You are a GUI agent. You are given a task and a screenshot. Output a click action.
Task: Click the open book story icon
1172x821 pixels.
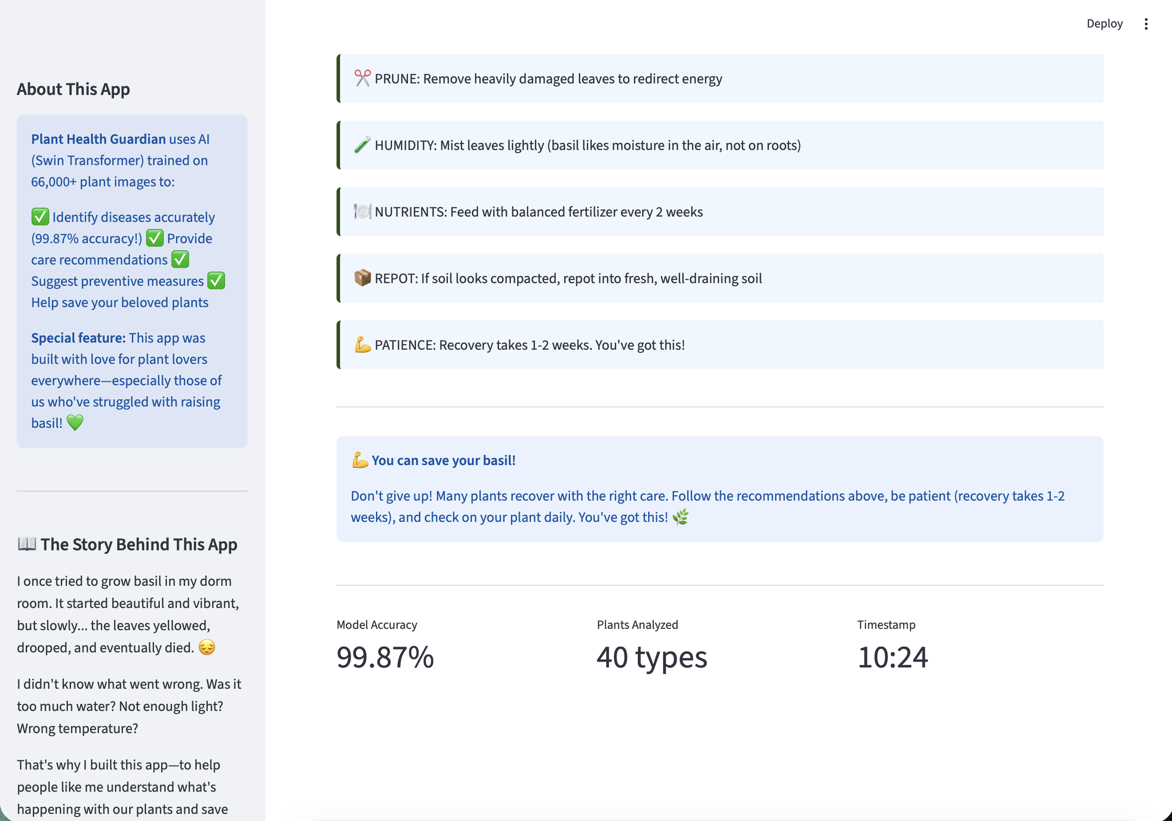[27, 544]
